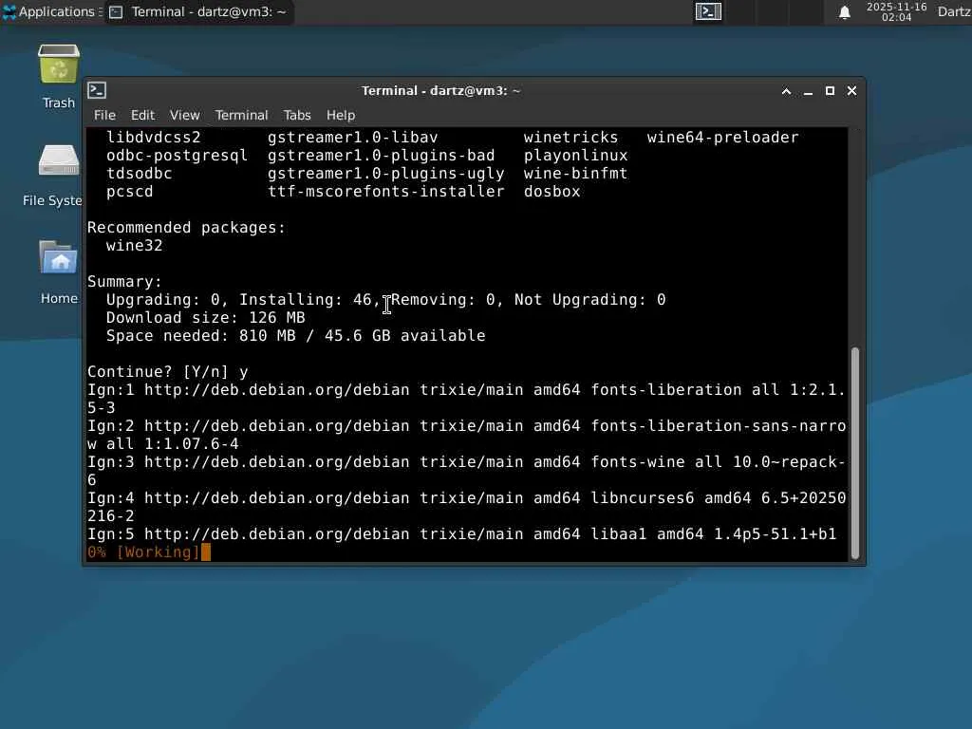Click the 'Ign:3' fonts-wine line
This screenshot has width=972, height=729.
[x=466, y=471]
